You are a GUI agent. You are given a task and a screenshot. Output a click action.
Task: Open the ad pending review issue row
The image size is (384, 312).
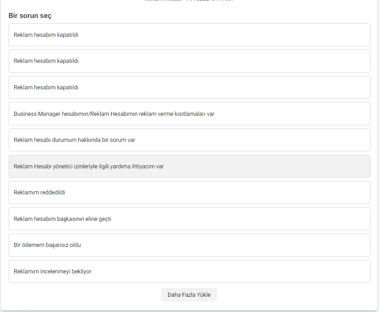(x=189, y=272)
